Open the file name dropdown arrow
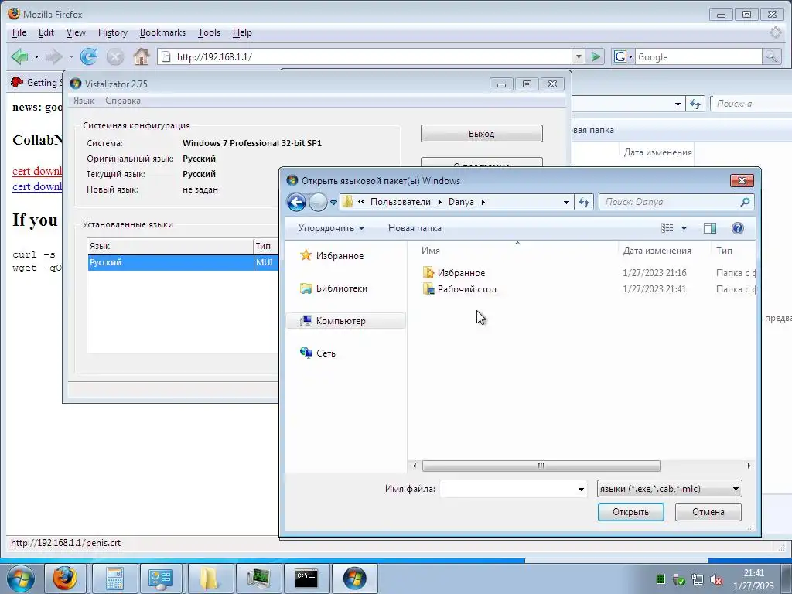This screenshot has height=594, width=792. [581, 489]
